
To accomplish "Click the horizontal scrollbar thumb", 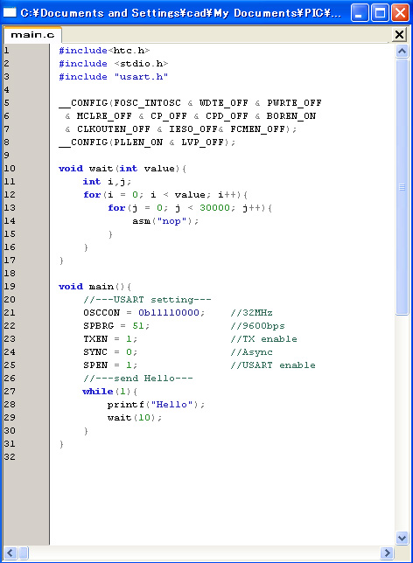I will click(x=24, y=553).
